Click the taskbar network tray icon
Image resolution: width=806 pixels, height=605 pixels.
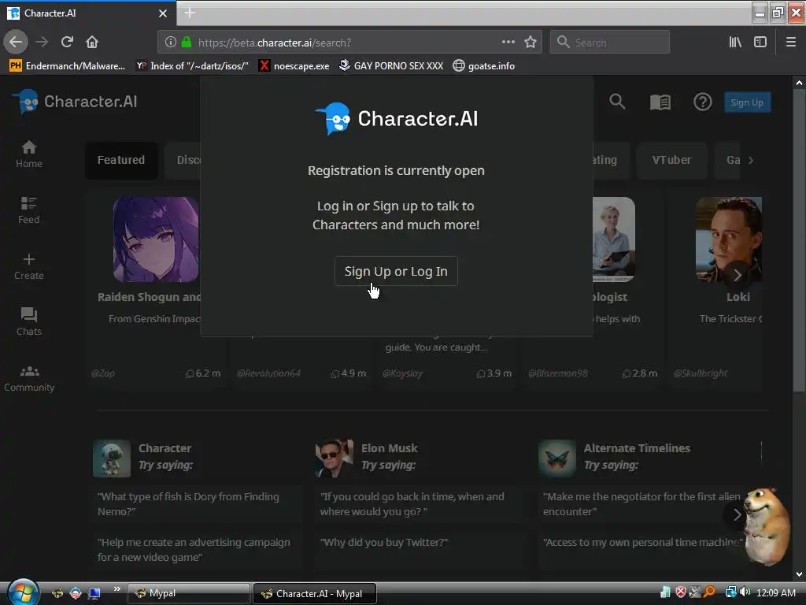coord(730,592)
